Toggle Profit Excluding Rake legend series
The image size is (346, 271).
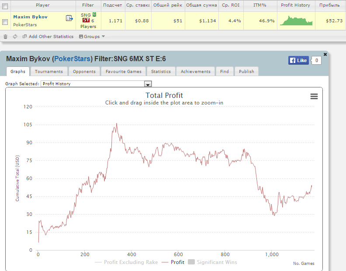click(x=126, y=262)
